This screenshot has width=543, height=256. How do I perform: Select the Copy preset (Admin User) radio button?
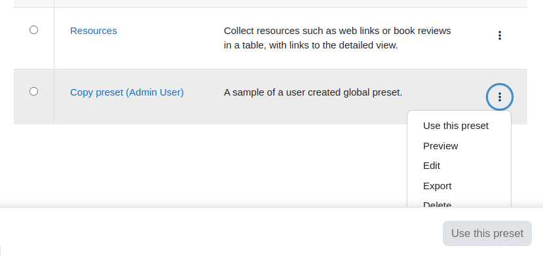(x=33, y=91)
